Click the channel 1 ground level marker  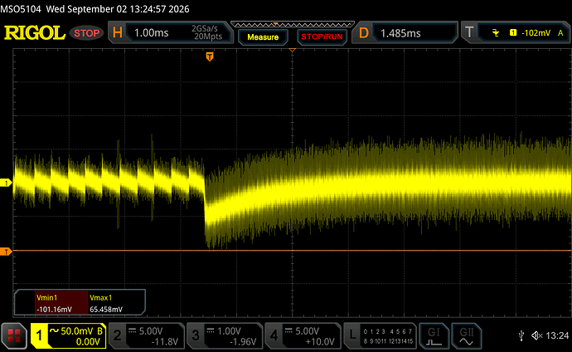click(6, 183)
